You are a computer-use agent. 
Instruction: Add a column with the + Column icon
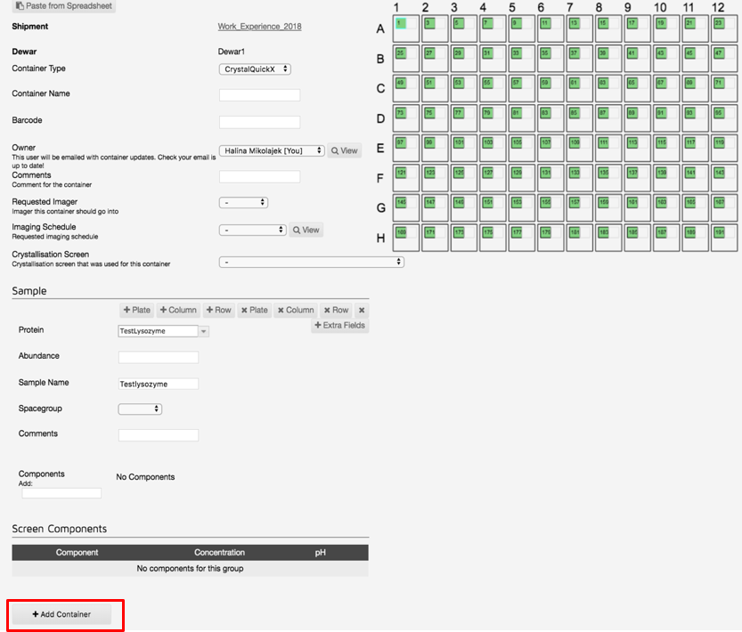coord(178,311)
